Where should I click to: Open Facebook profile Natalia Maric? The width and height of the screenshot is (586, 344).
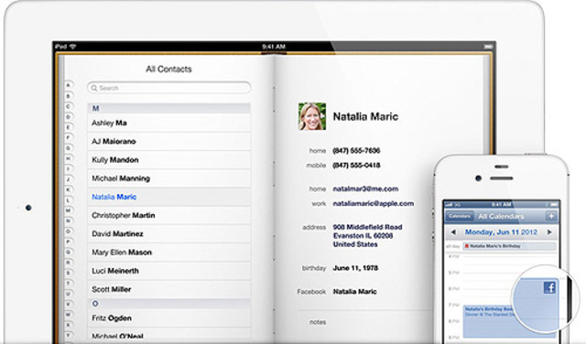pos(354,291)
